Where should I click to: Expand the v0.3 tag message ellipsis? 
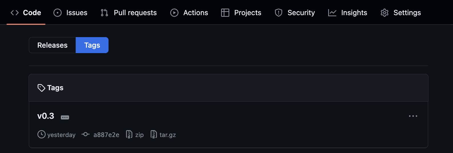(65, 117)
